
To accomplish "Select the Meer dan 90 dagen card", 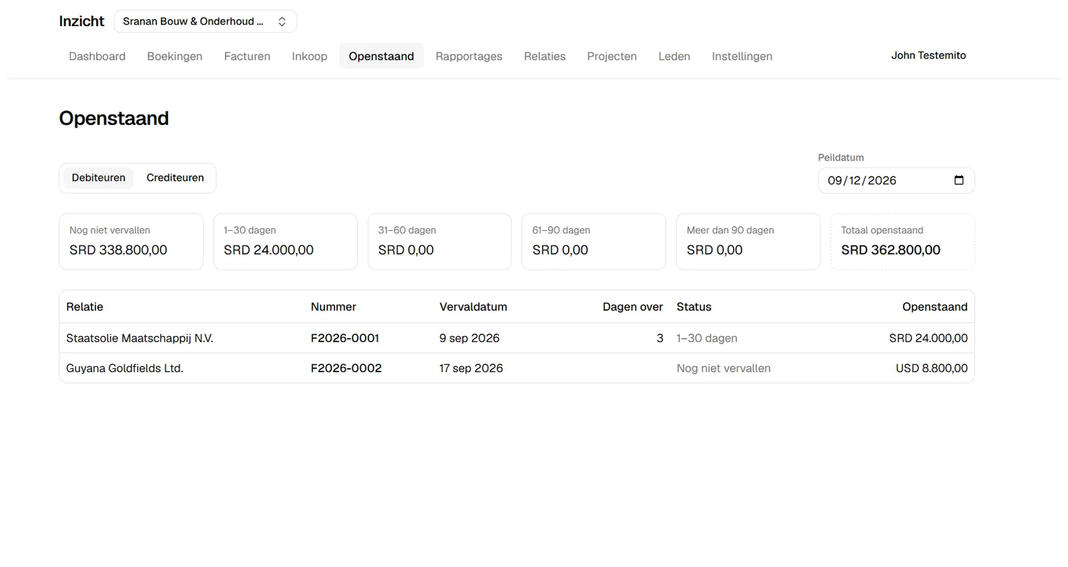I will click(x=748, y=241).
